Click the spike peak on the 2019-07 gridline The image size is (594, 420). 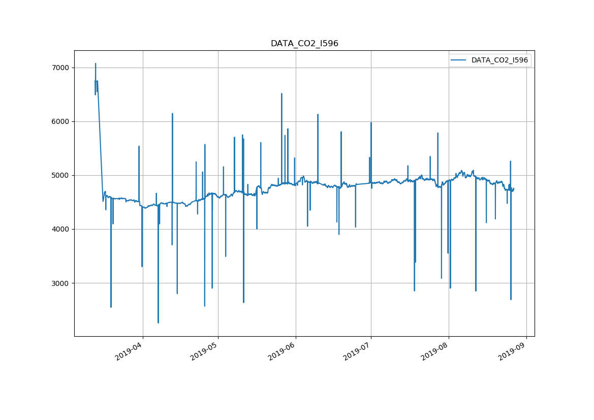click(371, 123)
